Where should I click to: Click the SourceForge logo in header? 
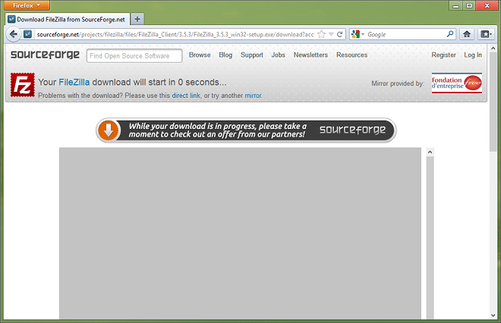(45, 55)
